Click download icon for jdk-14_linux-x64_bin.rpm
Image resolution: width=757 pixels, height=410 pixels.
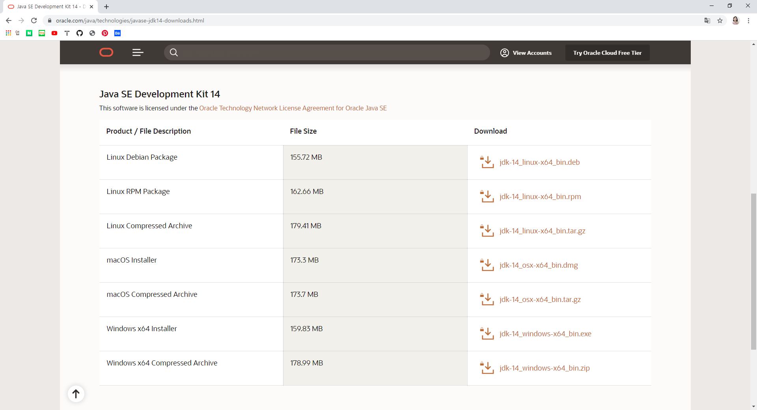tap(487, 196)
